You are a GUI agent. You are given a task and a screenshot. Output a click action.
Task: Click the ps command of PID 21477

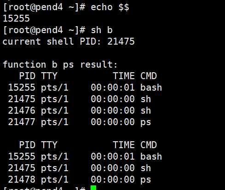[146, 122]
